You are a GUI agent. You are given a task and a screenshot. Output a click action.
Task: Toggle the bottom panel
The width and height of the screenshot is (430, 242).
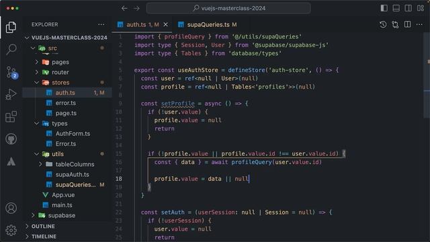coord(396,8)
